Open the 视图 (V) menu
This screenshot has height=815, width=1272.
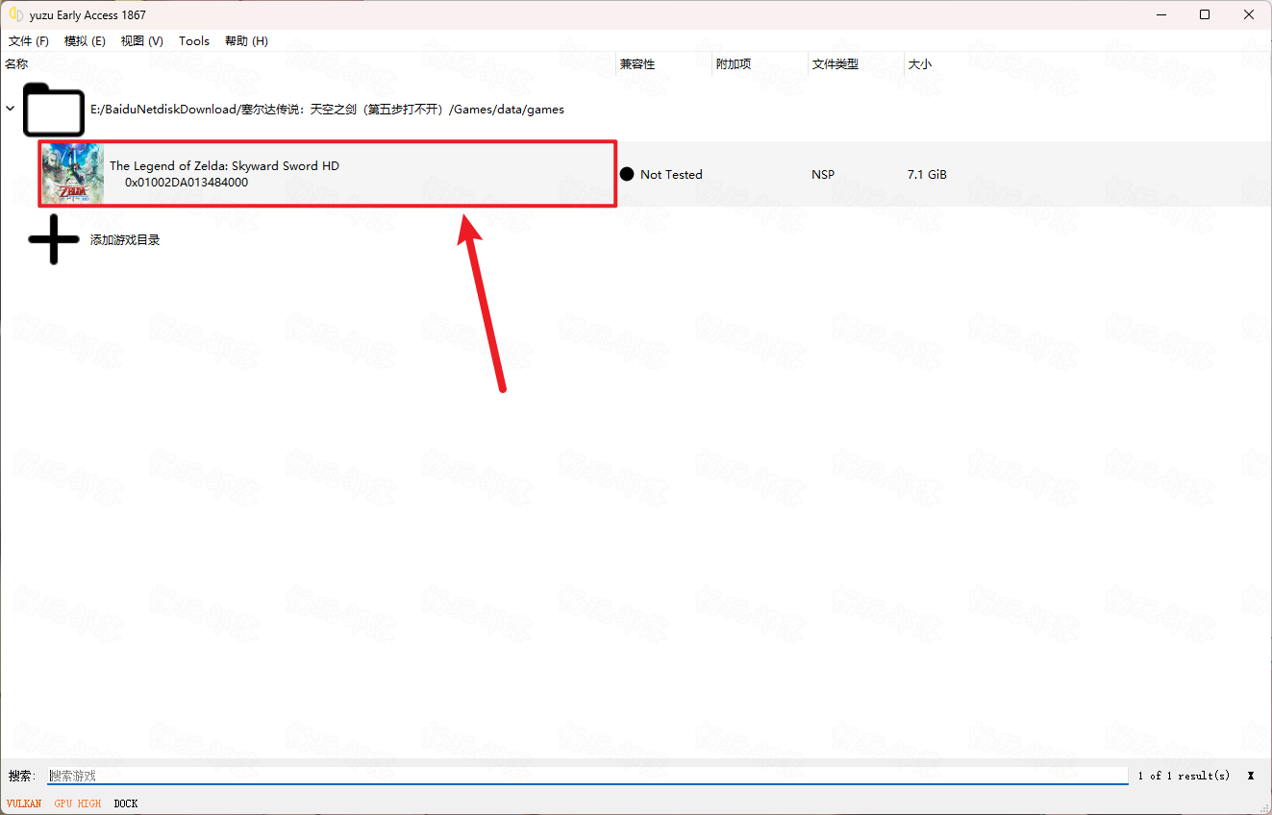click(x=142, y=41)
